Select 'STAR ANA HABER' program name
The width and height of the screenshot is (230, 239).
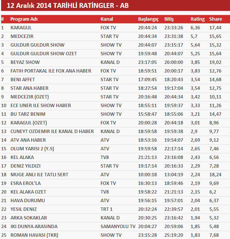[x=29, y=88]
